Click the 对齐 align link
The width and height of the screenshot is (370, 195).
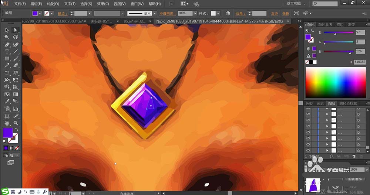[x=275, y=13]
